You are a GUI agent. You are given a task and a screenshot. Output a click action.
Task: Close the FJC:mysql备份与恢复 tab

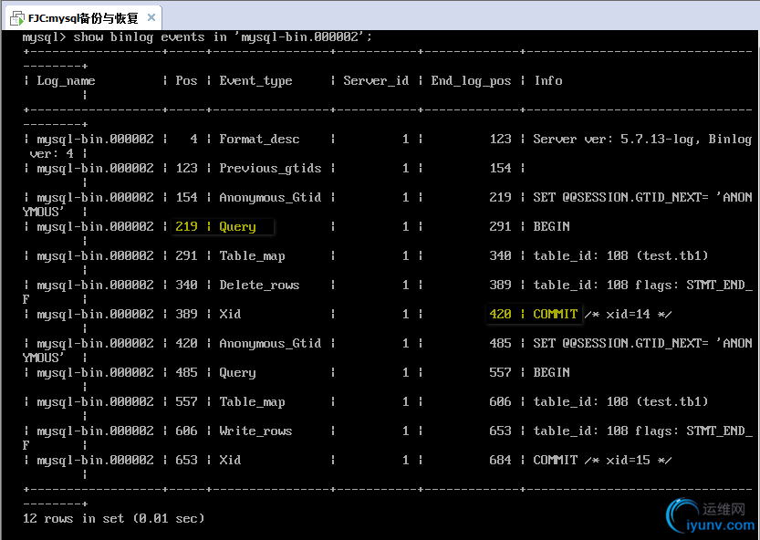pyautogui.click(x=151, y=17)
